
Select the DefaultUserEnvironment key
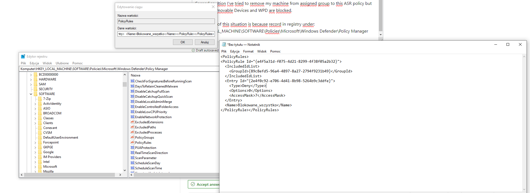pyautogui.click(x=61, y=138)
